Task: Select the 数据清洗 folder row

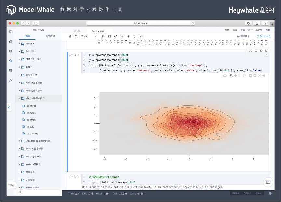Action: 39,172
